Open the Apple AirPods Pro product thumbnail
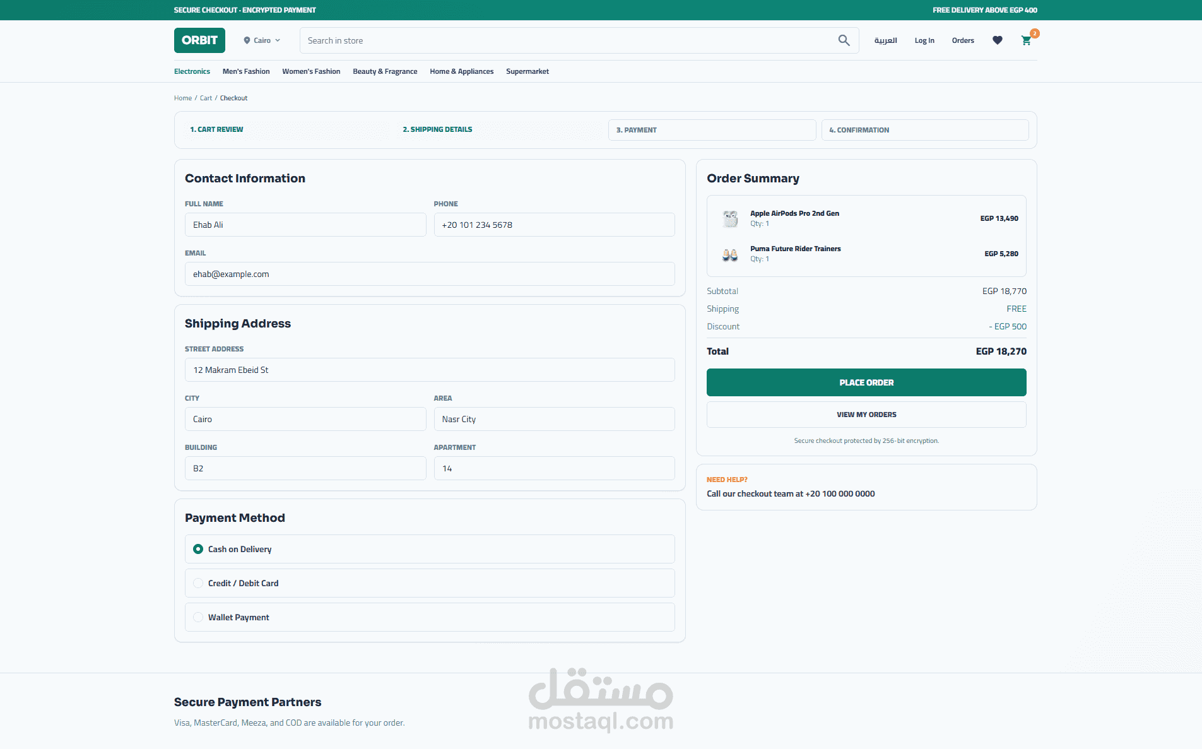 [730, 218]
